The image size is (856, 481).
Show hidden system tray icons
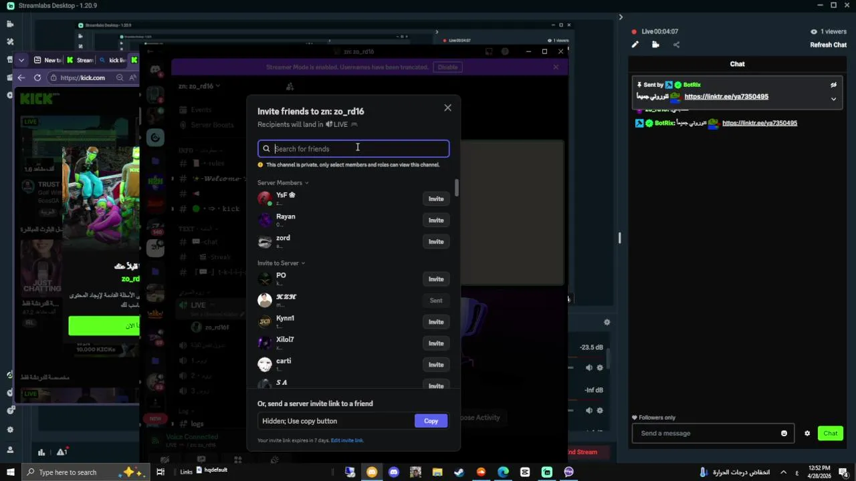click(784, 472)
